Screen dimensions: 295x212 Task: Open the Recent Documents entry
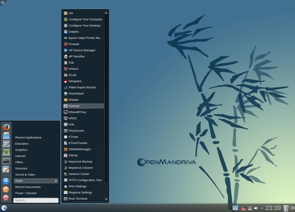[28, 187]
